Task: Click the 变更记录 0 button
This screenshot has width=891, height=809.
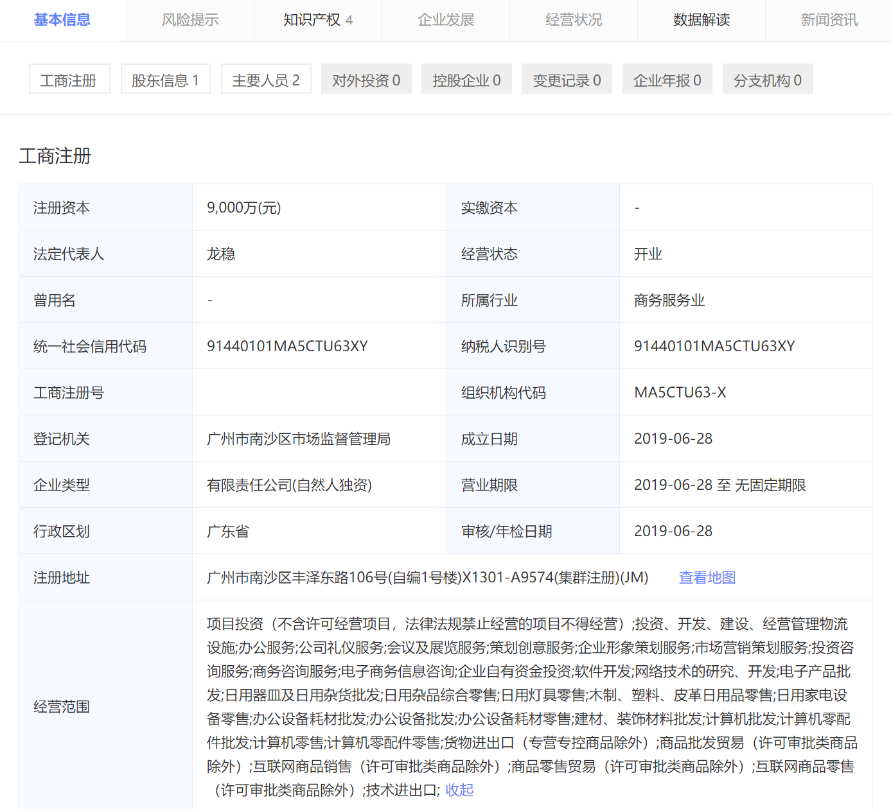Action: pos(567,80)
